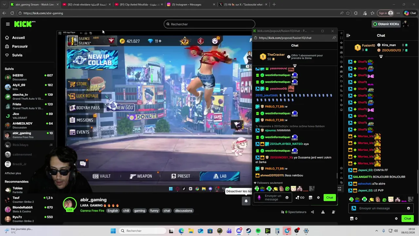Screen dimensions: 419x236
Task: Open popout chat settings gear
Action: click(x=318, y=198)
